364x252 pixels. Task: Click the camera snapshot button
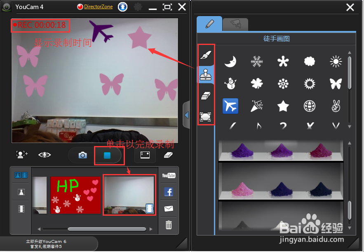point(83,155)
